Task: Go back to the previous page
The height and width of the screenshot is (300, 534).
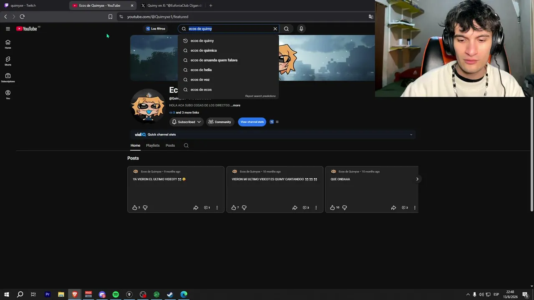Action: [5, 17]
